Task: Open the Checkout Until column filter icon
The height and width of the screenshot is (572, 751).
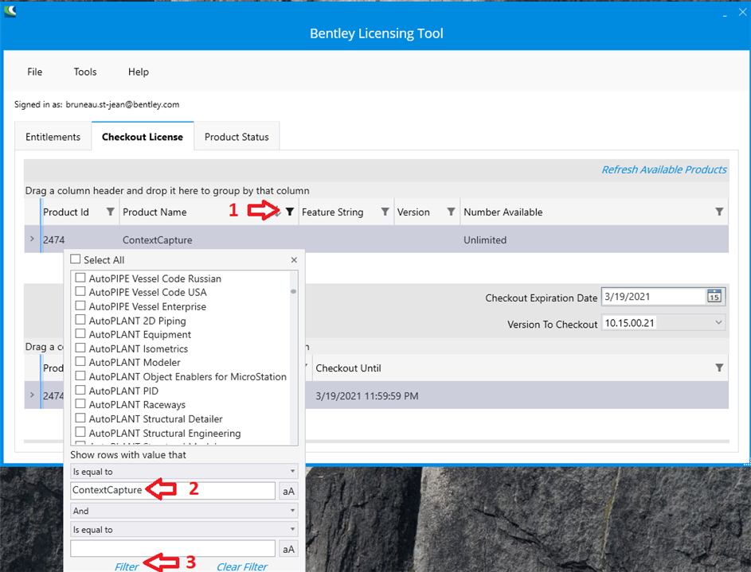Action: (719, 368)
